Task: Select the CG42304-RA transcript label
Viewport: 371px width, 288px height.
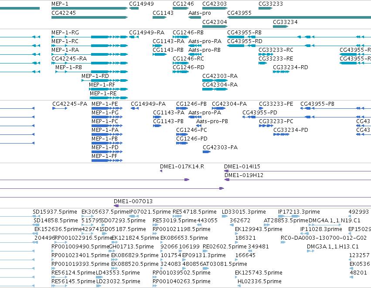Action: (220, 85)
